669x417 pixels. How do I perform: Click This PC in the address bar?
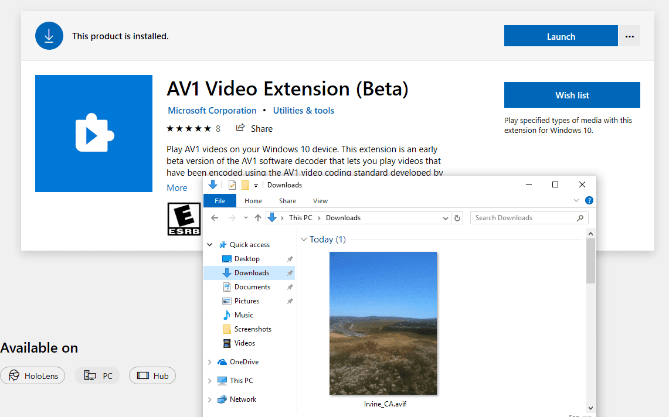(x=300, y=217)
